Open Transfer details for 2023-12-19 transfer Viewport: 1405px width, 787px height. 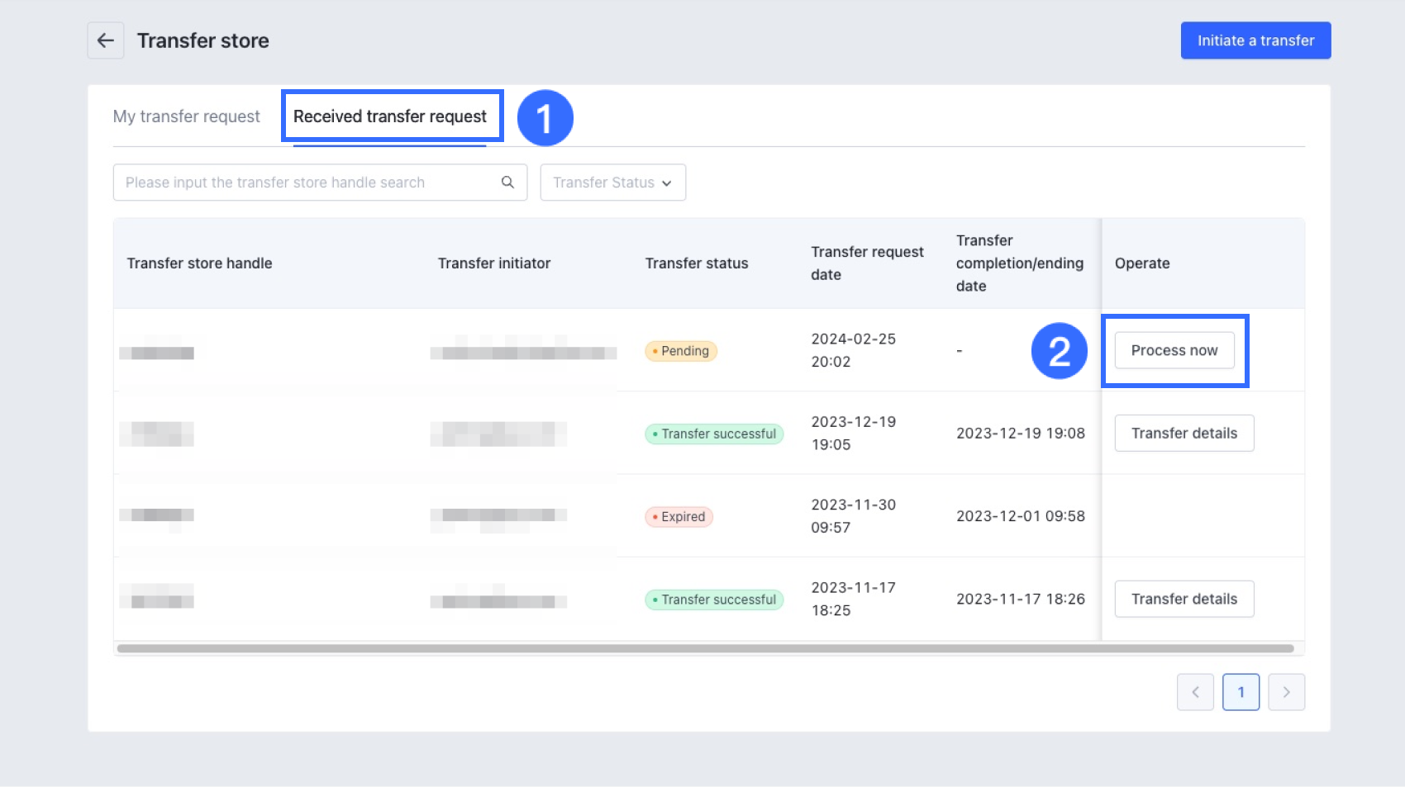1184,434
